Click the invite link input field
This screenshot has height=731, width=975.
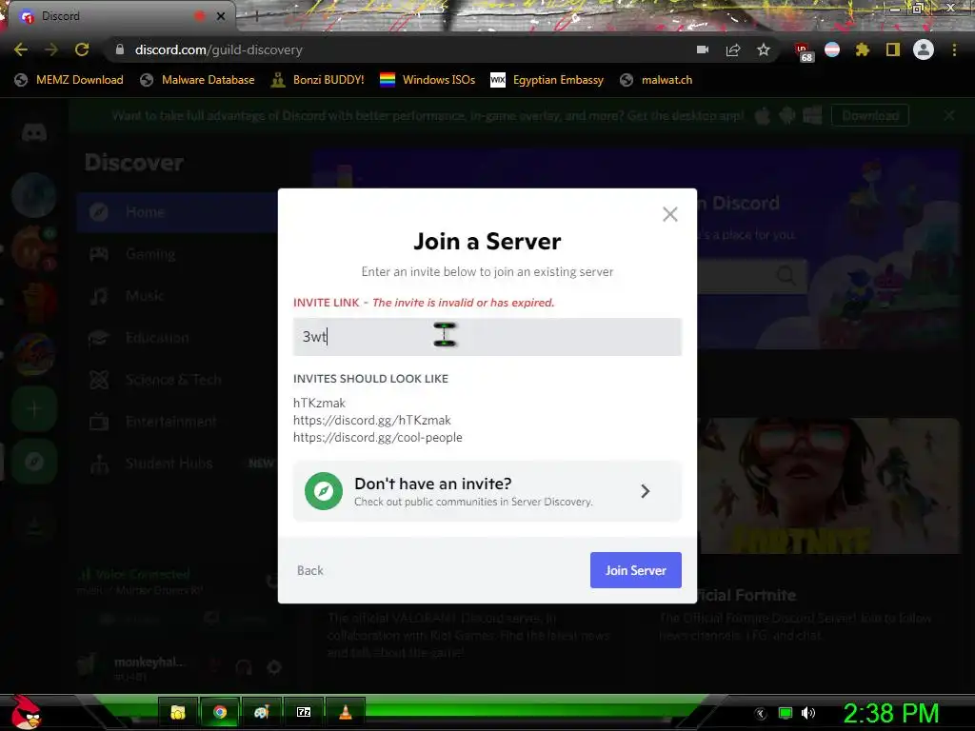pos(487,337)
